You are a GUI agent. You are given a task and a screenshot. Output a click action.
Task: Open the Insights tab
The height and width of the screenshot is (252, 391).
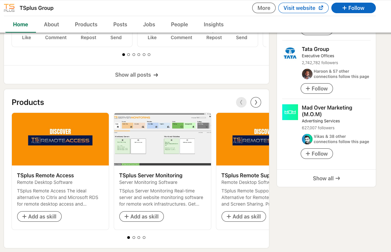[x=213, y=24]
